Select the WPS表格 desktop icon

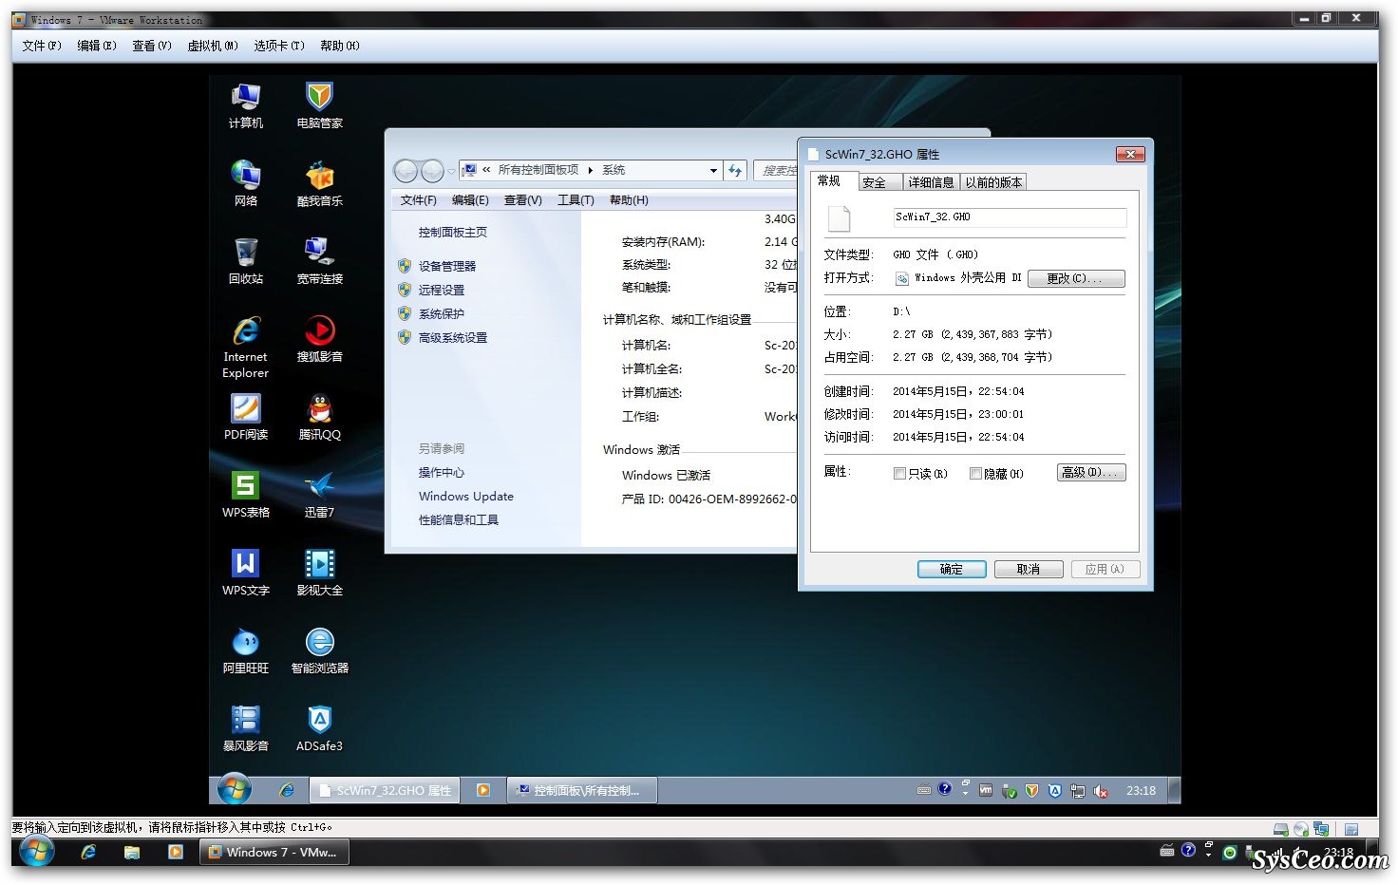pos(246,495)
